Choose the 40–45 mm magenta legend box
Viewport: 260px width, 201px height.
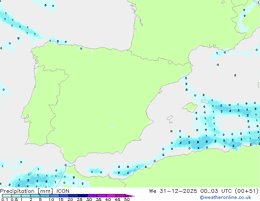[111, 196]
